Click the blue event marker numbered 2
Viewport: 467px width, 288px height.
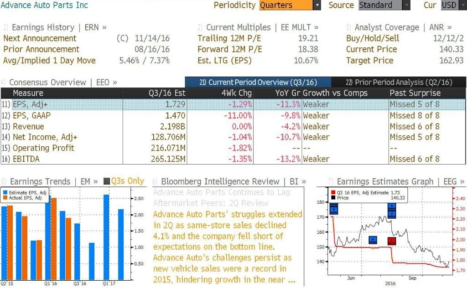[x=392, y=214]
